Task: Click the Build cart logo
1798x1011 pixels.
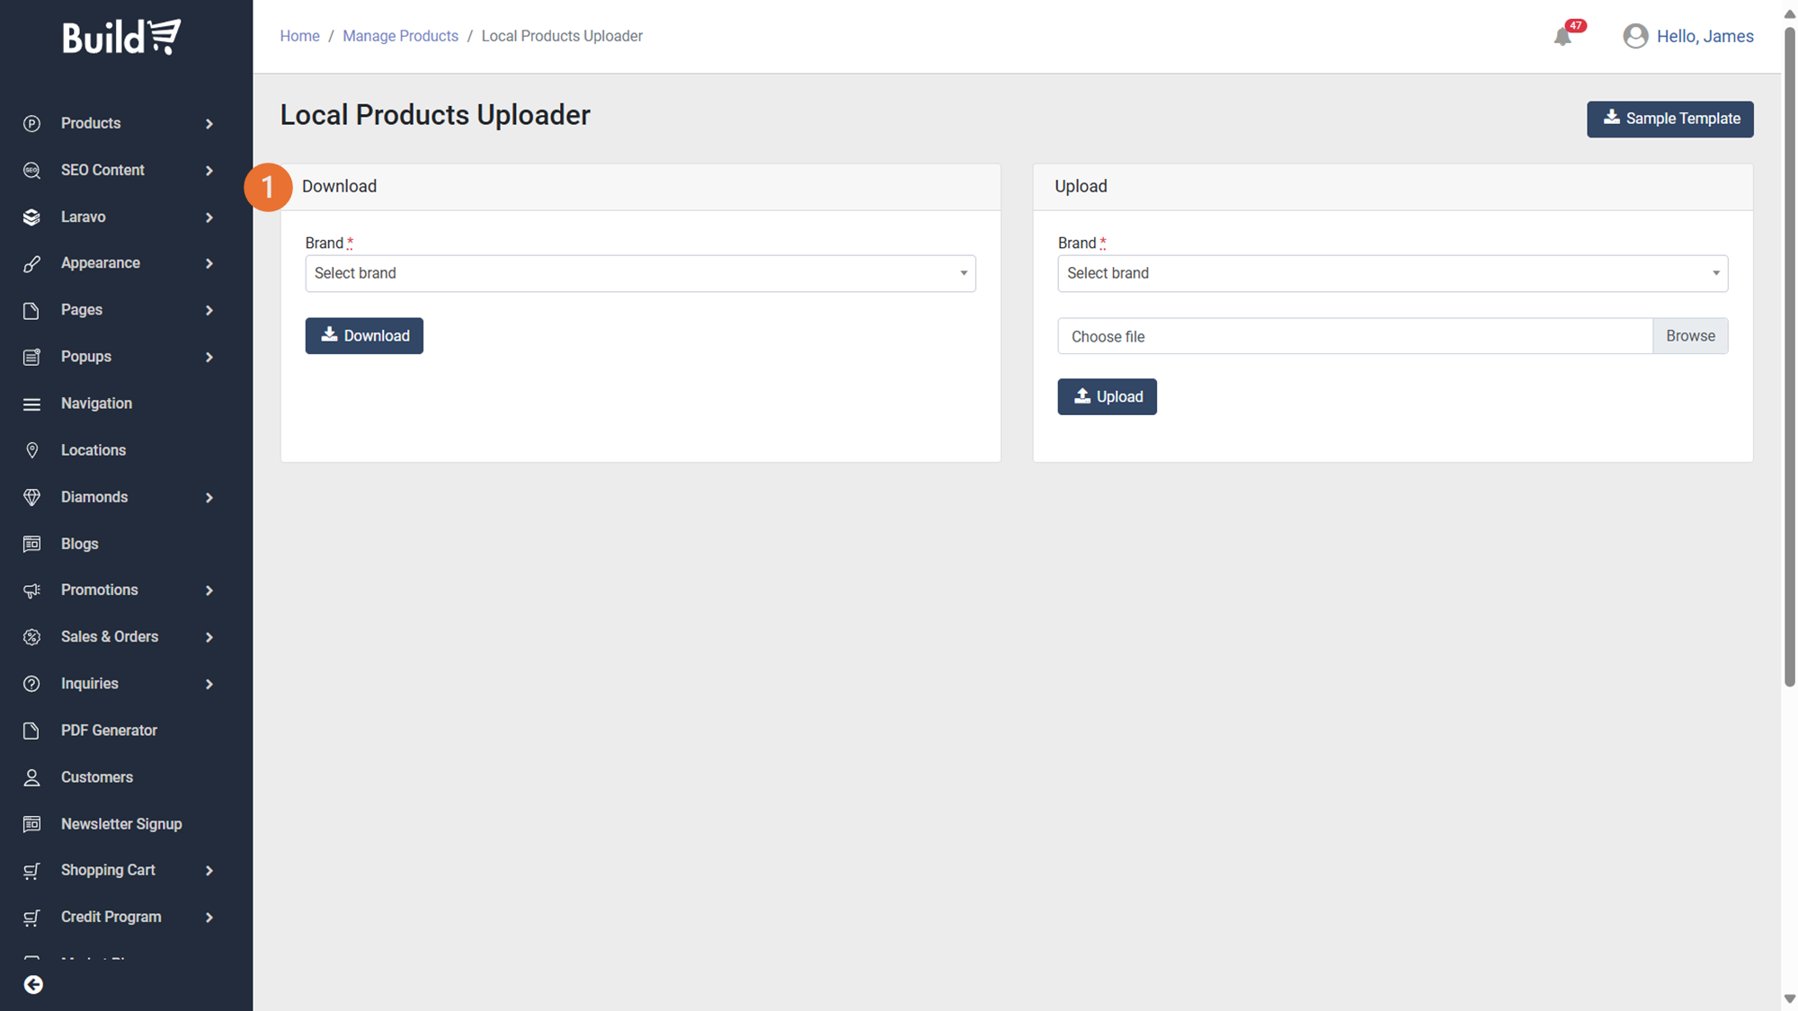Action: pyautogui.click(x=121, y=37)
